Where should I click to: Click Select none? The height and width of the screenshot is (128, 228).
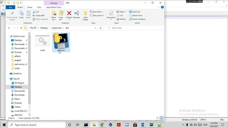136,15
